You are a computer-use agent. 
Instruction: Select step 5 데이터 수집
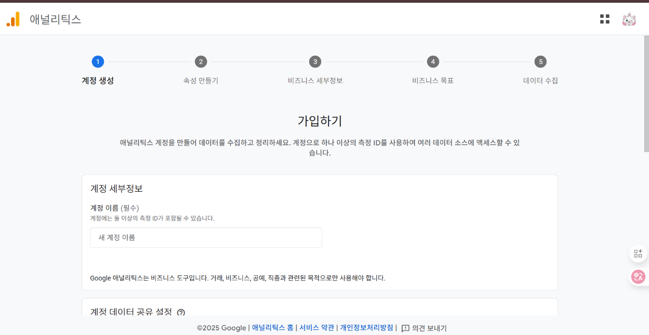point(541,70)
